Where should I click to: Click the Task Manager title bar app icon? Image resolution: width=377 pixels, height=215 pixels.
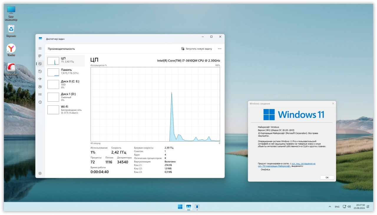click(40, 39)
